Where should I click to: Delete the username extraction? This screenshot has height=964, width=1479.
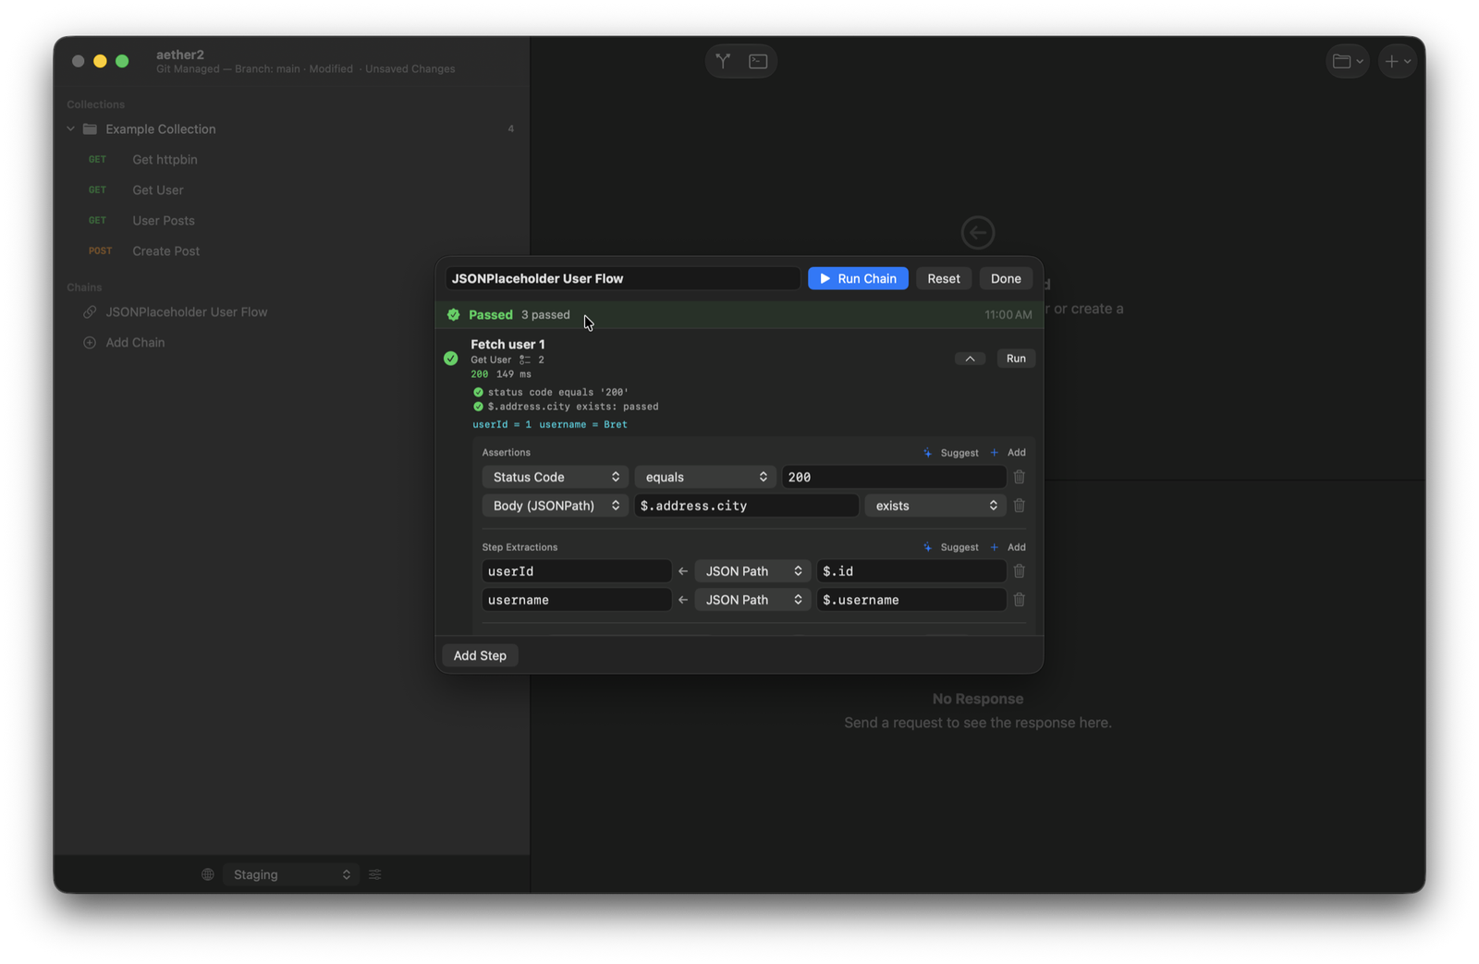[x=1019, y=600]
